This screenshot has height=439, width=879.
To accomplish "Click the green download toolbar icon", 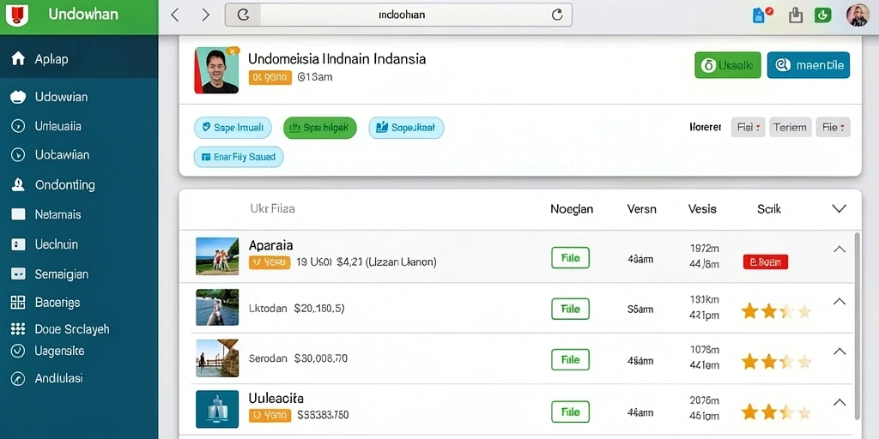I will click(x=822, y=15).
